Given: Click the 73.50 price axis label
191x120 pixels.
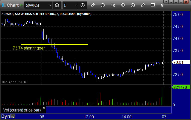Looking at the screenshot, I should coord(178,50).
